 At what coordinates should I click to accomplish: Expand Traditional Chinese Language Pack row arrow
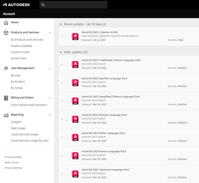(x=62, y=65)
